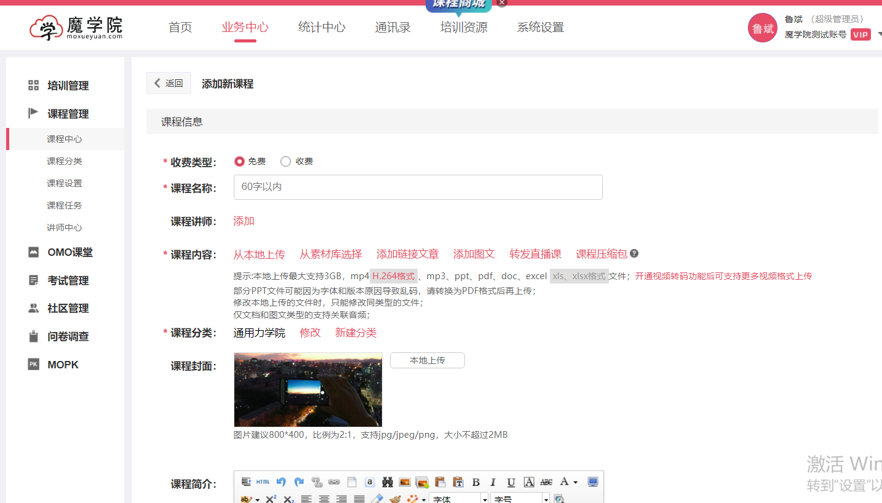Viewport: 882px width, 503px height.
Task: Select the 收费 radio button
Action: pyautogui.click(x=285, y=161)
